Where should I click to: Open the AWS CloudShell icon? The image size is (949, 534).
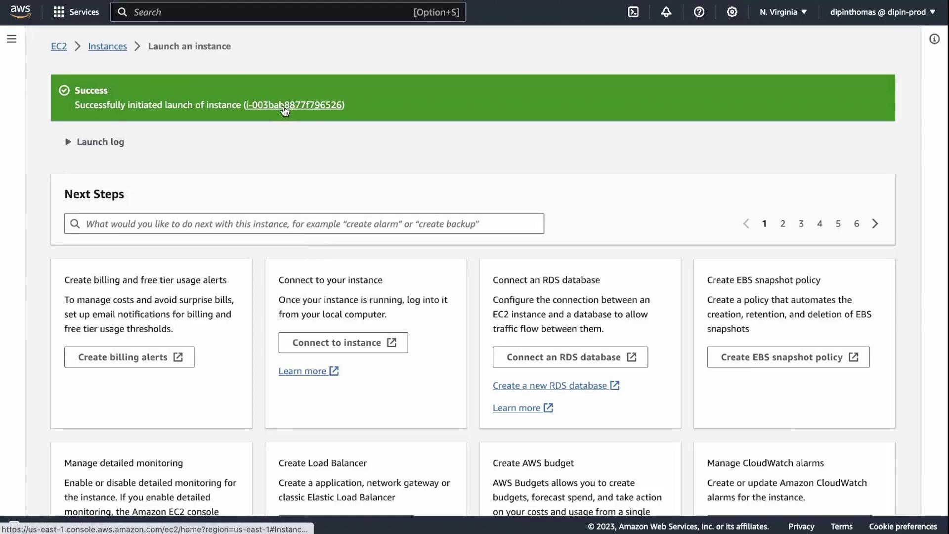(633, 12)
